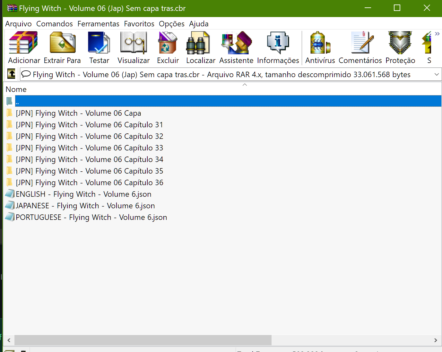This screenshot has width=442, height=352.
Task: Show archive Informações tool
Action: pos(278,48)
